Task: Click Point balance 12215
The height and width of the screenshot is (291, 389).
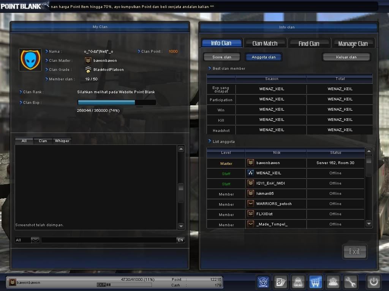Action: [216, 279]
